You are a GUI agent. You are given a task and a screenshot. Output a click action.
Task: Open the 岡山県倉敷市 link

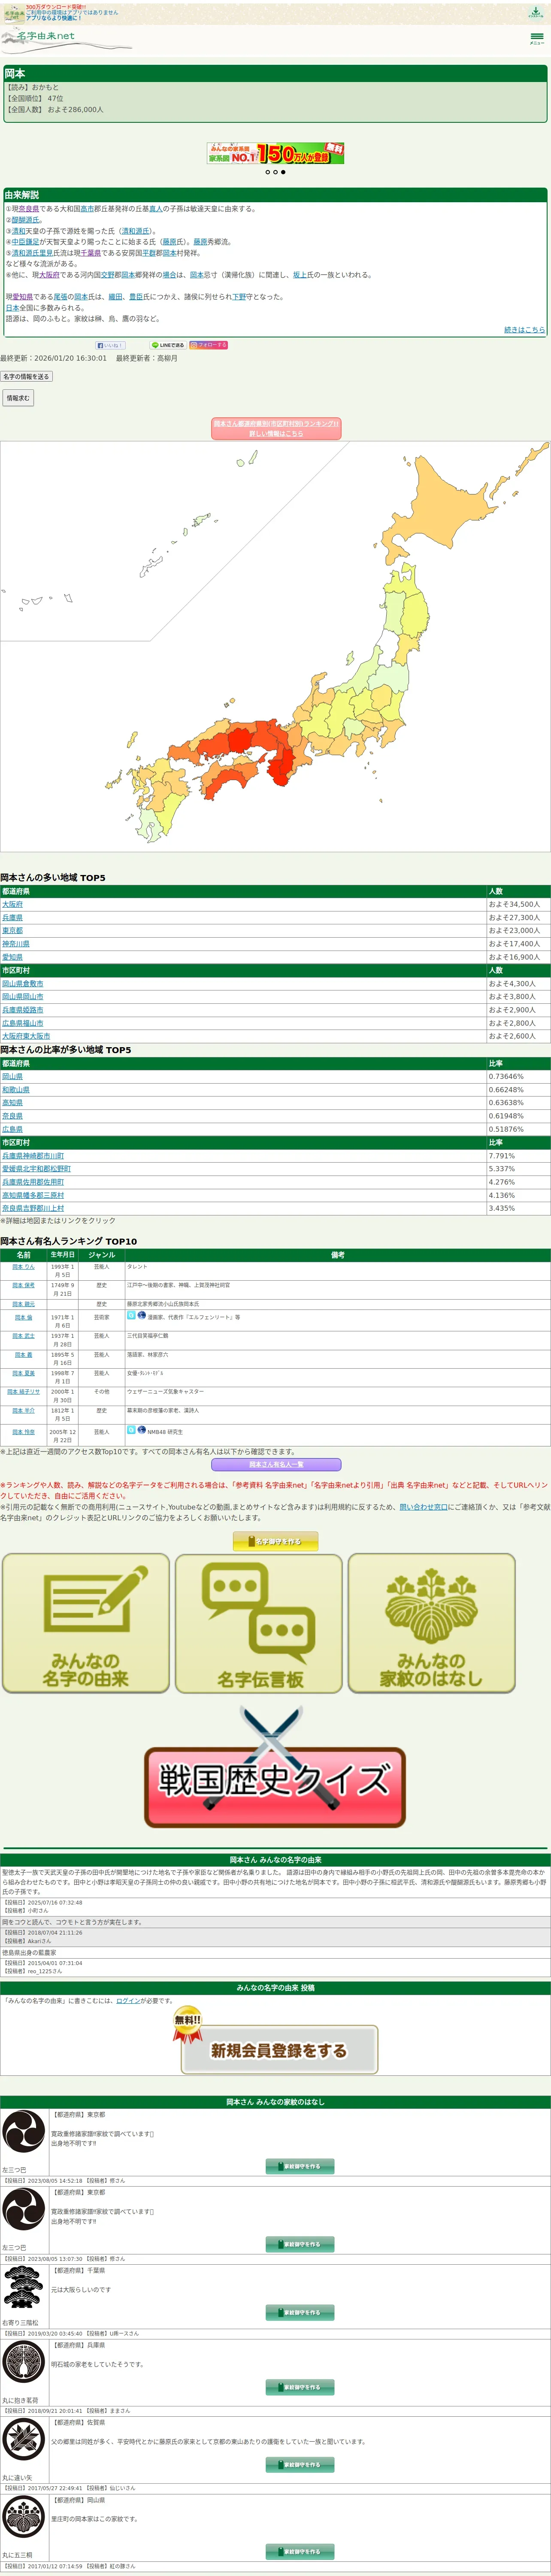click(23, 983)
